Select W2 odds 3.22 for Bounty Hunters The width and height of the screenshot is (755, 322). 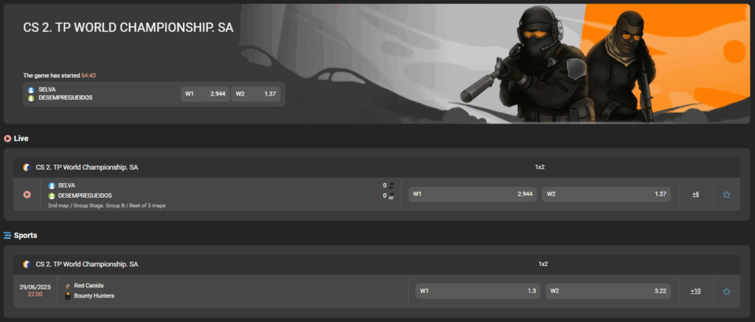(608, 291)
